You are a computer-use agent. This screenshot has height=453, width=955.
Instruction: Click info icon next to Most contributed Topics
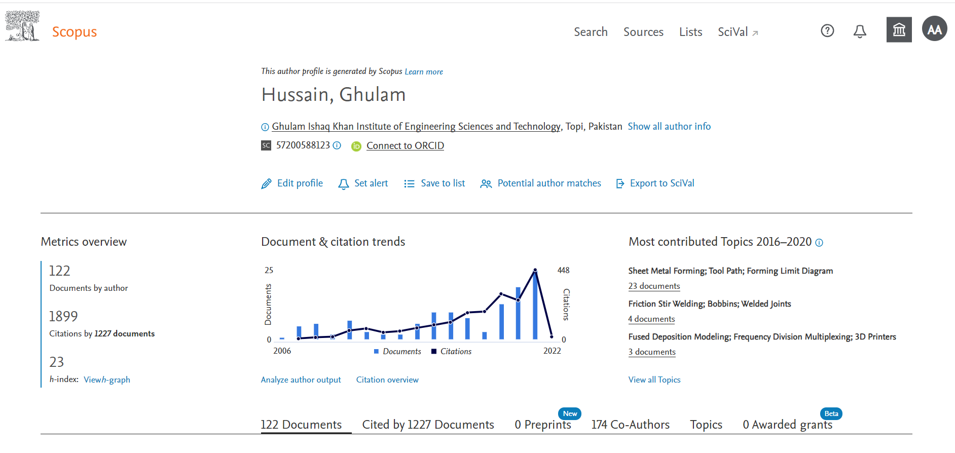point(819,243)
